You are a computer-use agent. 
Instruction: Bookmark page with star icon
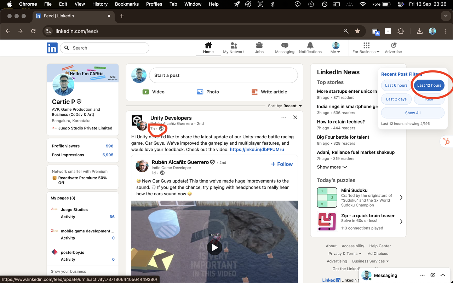[x=357, y=31]
